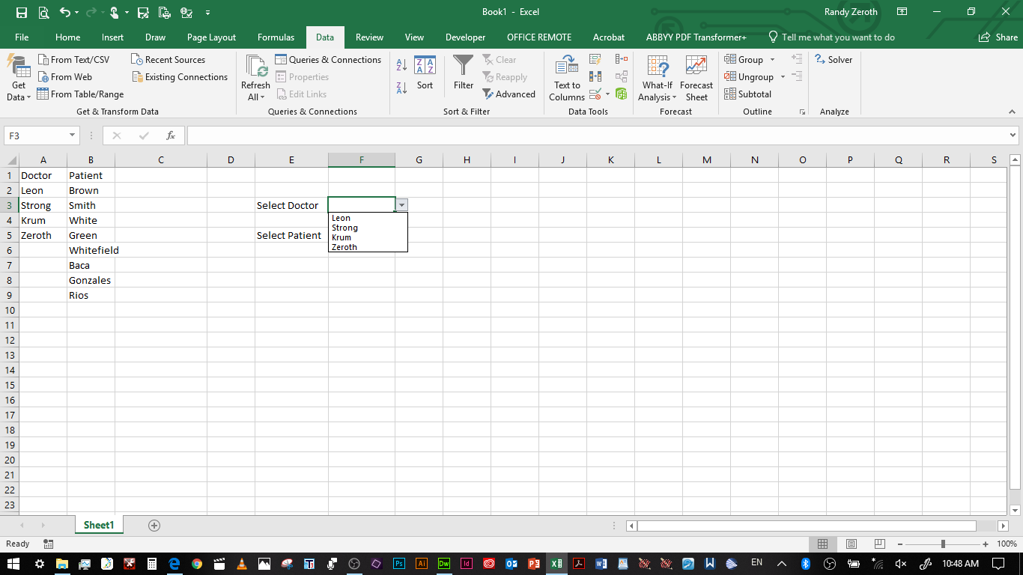Click the zoom in plus button
This screenshot has height=575, width=1023.
[986, 544]
